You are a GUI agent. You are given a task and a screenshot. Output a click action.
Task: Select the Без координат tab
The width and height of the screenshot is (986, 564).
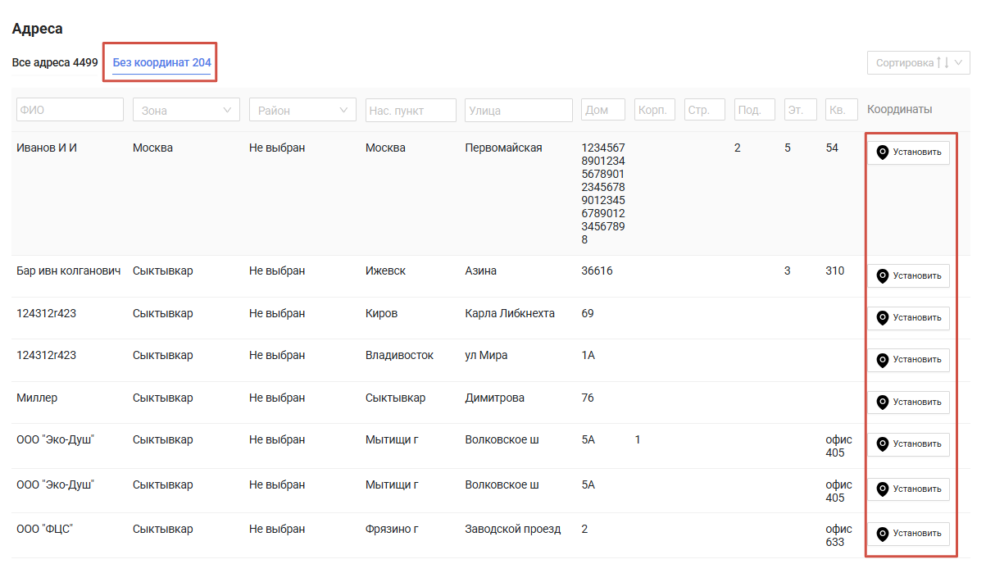click(x=161, y=63)
